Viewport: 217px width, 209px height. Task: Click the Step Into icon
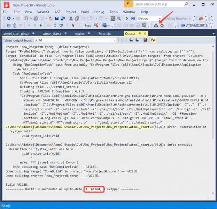point(55,25)
